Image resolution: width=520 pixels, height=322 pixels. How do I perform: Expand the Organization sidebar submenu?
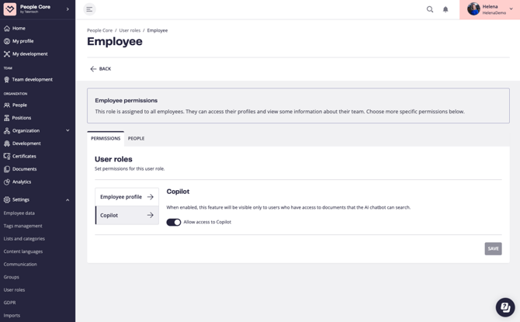point(68,130)
